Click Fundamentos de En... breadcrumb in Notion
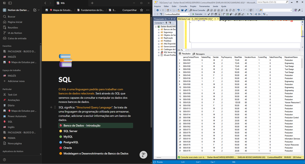Viewport: 305px width, 164px height. [90, 10]
